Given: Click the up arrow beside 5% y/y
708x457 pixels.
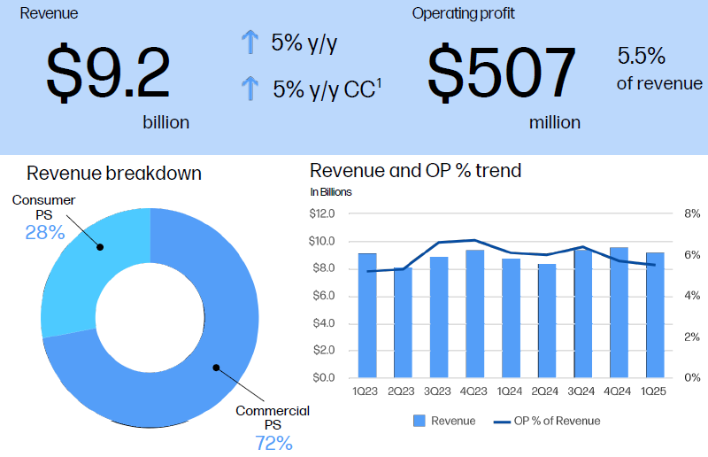Looking at the screenshot, I should 250,44.
